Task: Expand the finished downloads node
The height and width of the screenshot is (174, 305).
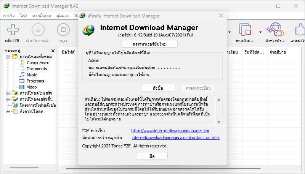Action: (8, 99)
